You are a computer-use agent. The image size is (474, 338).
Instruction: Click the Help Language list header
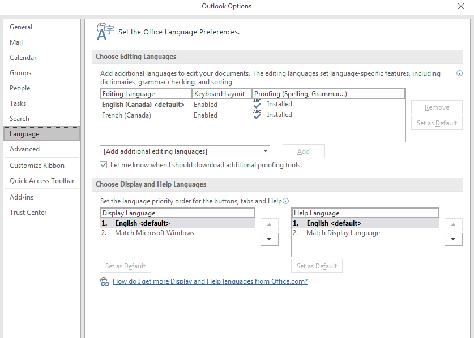(365, 213)
